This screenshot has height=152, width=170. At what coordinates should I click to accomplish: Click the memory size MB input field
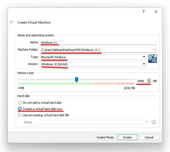[x=142, y=81]
